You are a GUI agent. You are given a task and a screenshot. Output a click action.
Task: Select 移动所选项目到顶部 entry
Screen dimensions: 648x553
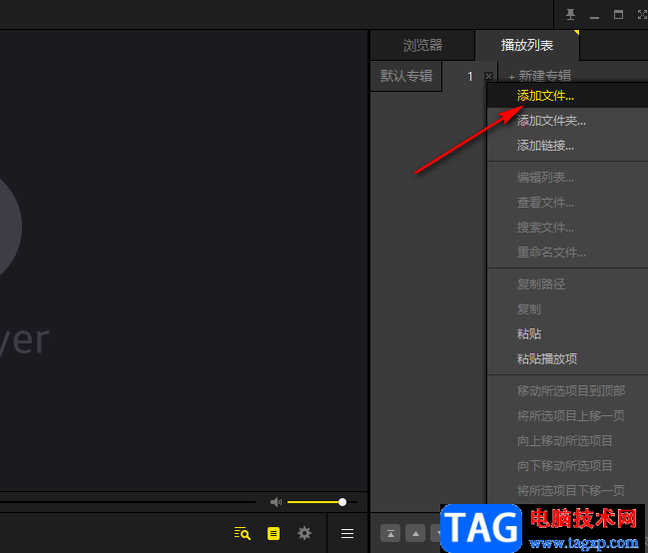[567, 391]
